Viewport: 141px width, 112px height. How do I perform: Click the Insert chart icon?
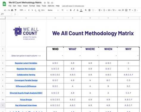pyautogui.click(x=126, y=10)
